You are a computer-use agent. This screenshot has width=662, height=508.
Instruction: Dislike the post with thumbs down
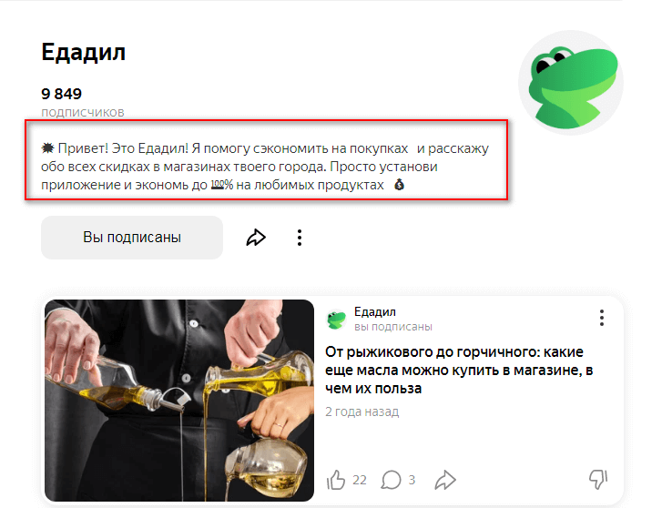(598, 480)
